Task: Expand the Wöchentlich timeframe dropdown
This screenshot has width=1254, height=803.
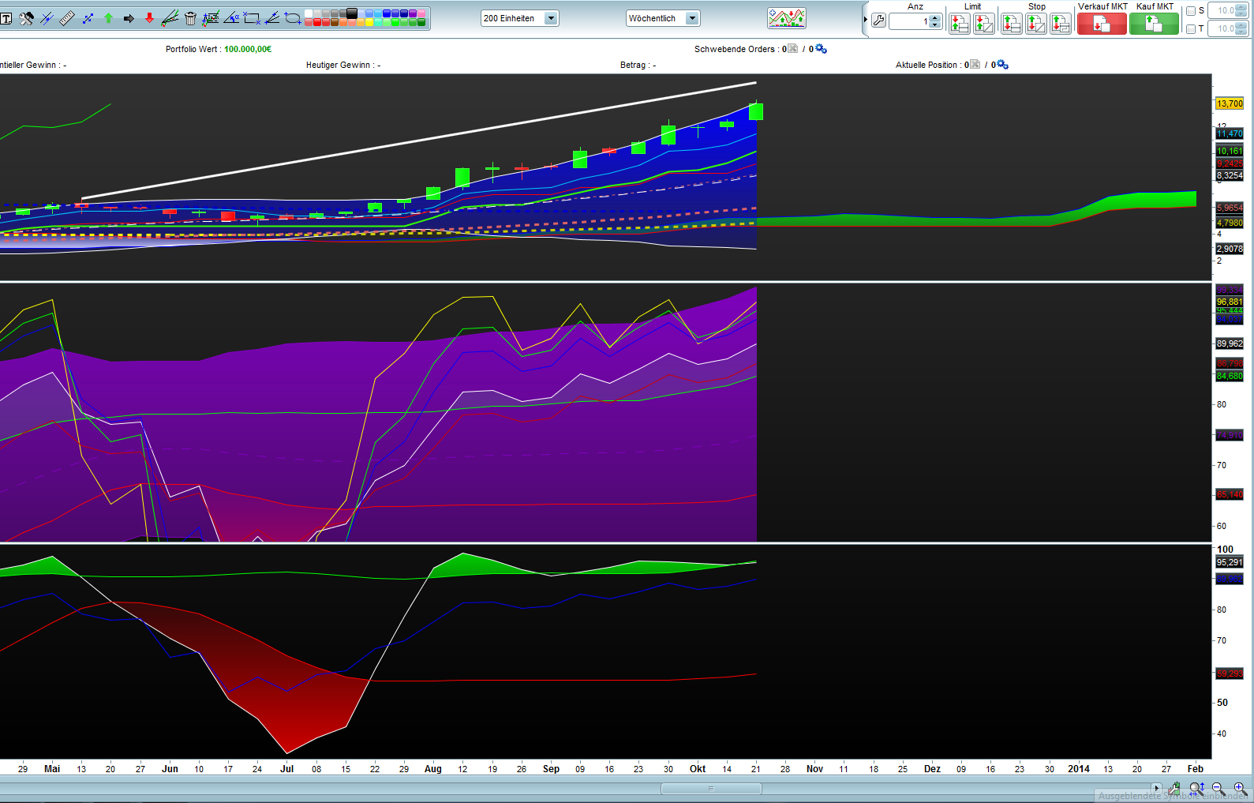Action: coord(692,18)
